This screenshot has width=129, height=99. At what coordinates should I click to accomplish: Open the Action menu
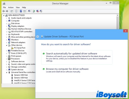click(11, 7)
